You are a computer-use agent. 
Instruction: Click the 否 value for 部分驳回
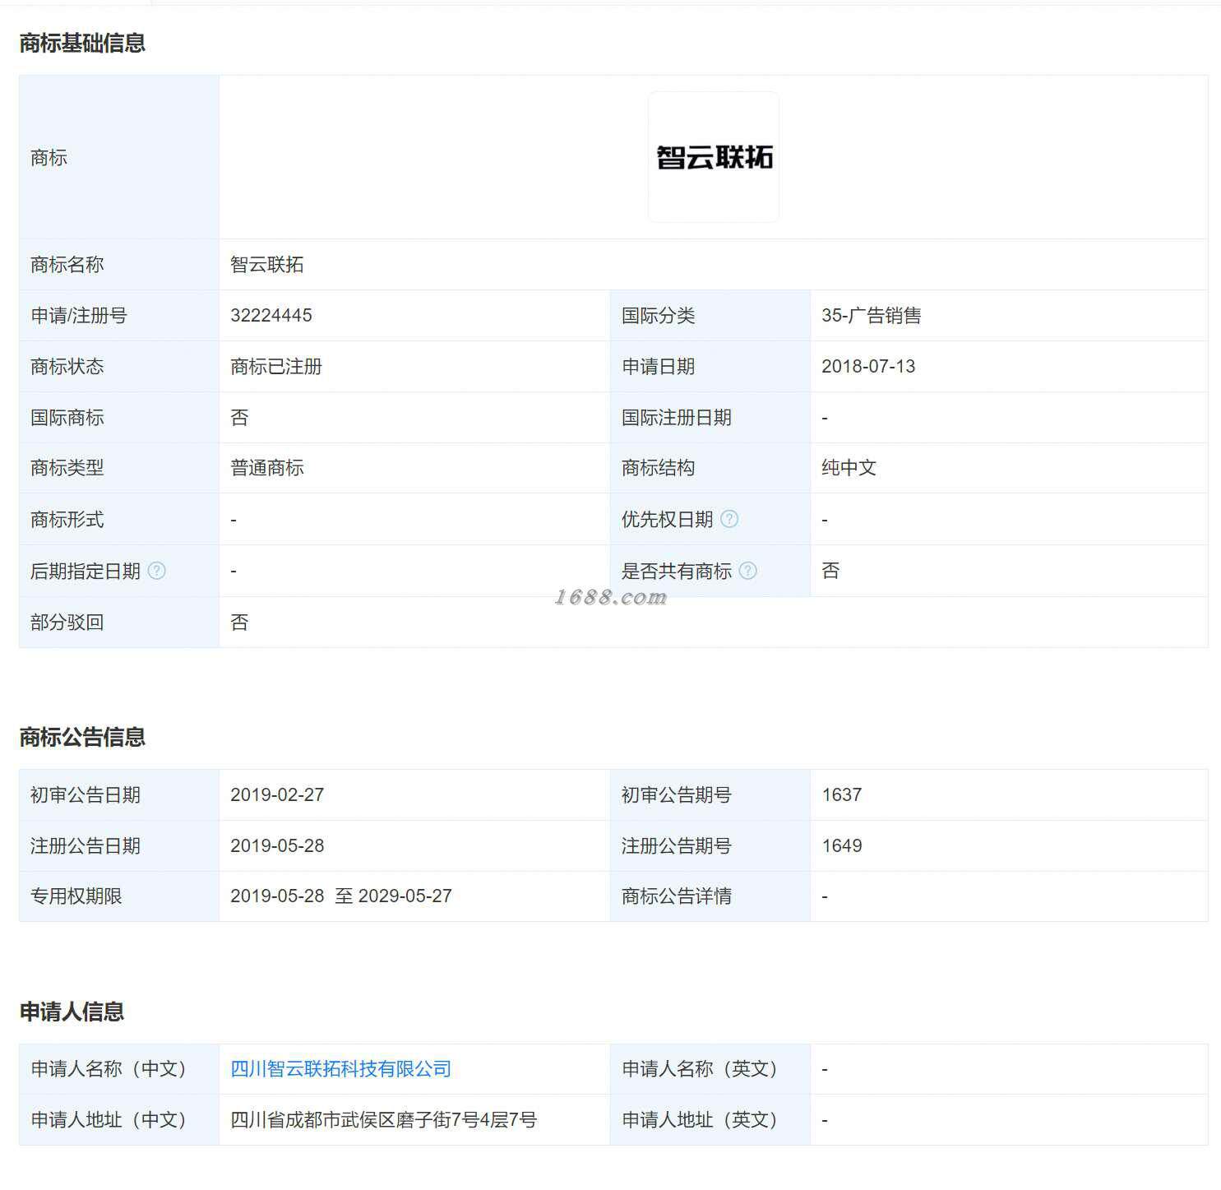239,622
